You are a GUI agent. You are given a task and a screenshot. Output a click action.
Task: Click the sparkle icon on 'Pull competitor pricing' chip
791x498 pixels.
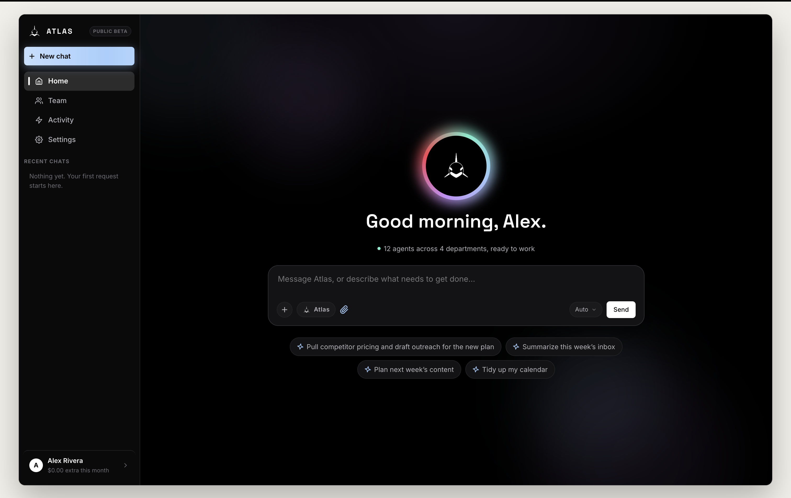[300, 347]
